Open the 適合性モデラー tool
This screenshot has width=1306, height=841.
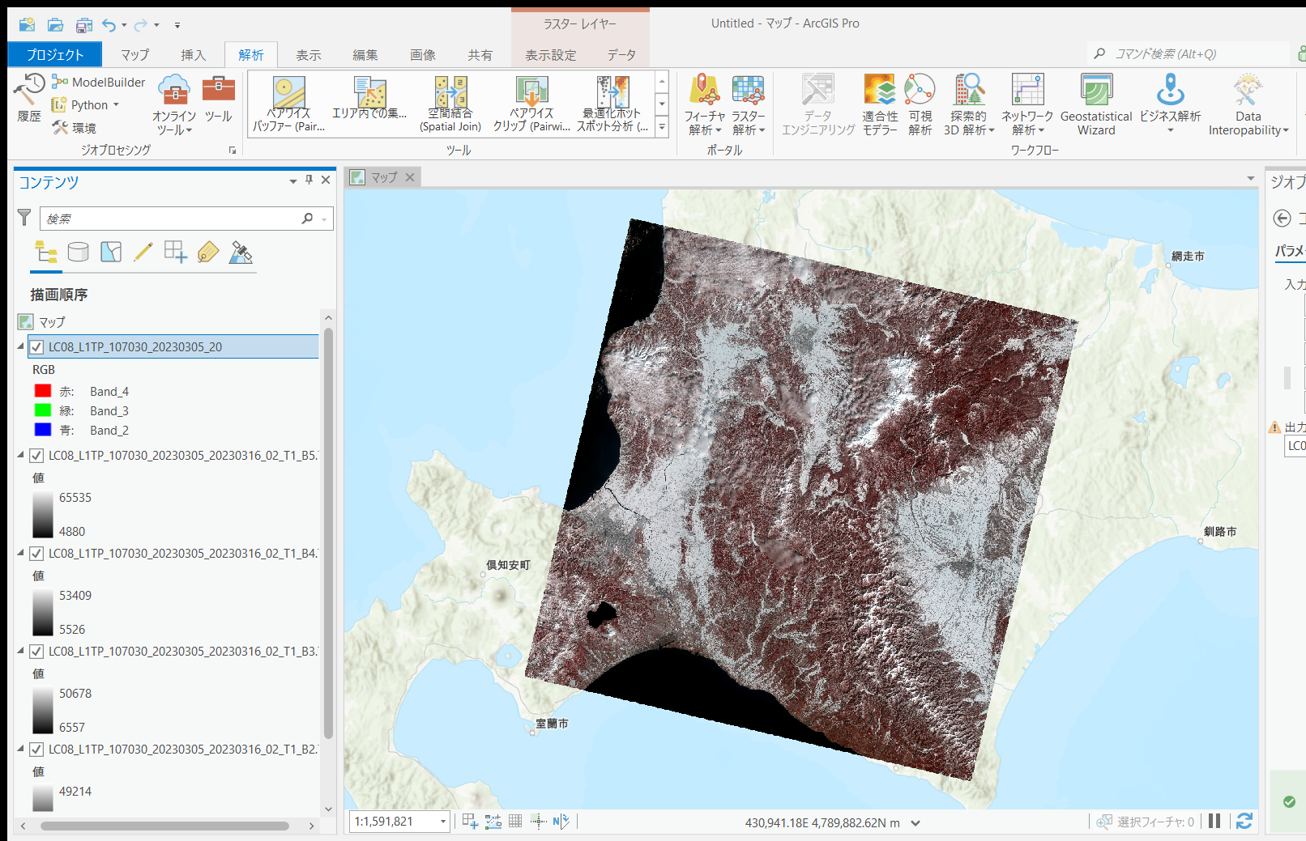coord(880,104)
